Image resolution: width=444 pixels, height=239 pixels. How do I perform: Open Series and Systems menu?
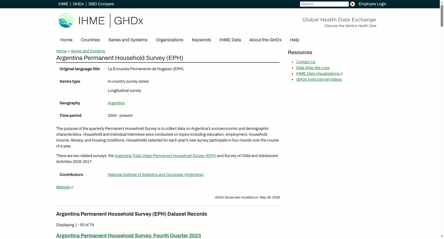point(128,40)
